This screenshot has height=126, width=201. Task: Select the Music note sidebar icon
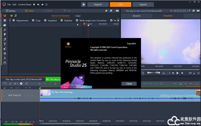pos(5,39)
